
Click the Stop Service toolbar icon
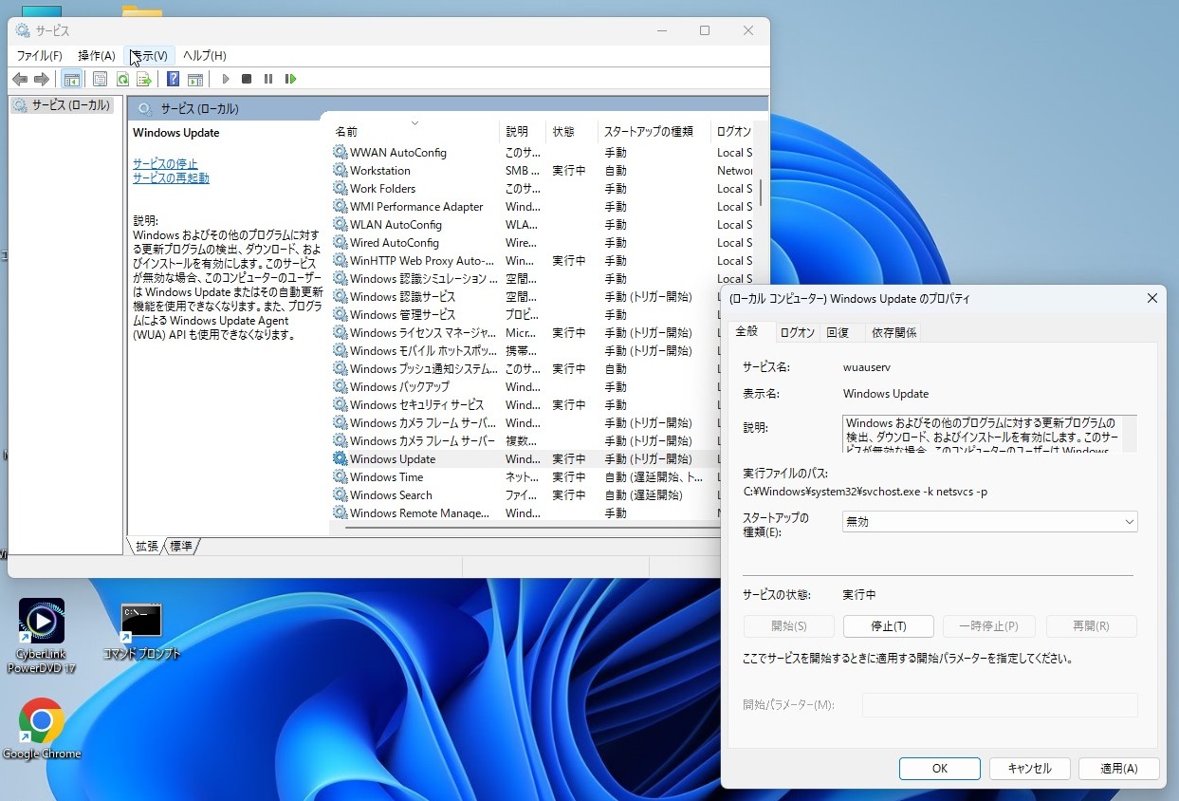coord(247,79)
